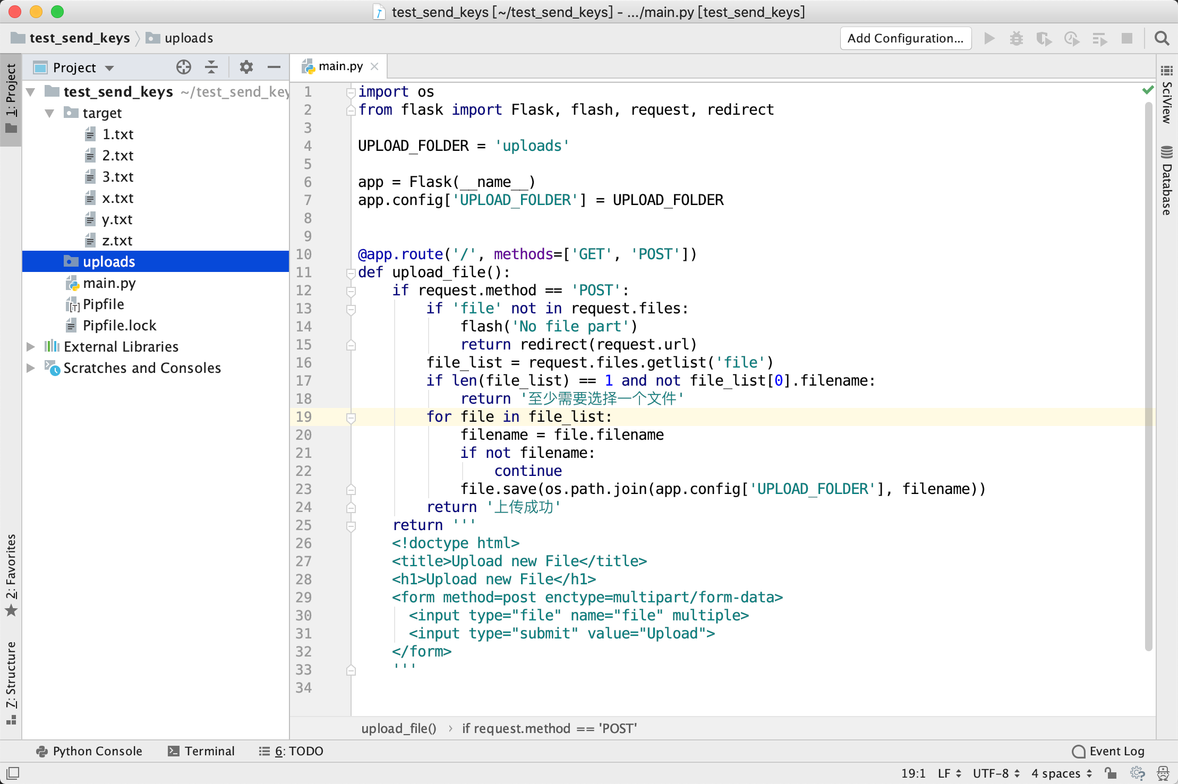Click the Run (play) toolbar icon
Viewport: 1178px width, 784px height.
tap(989, 38)
